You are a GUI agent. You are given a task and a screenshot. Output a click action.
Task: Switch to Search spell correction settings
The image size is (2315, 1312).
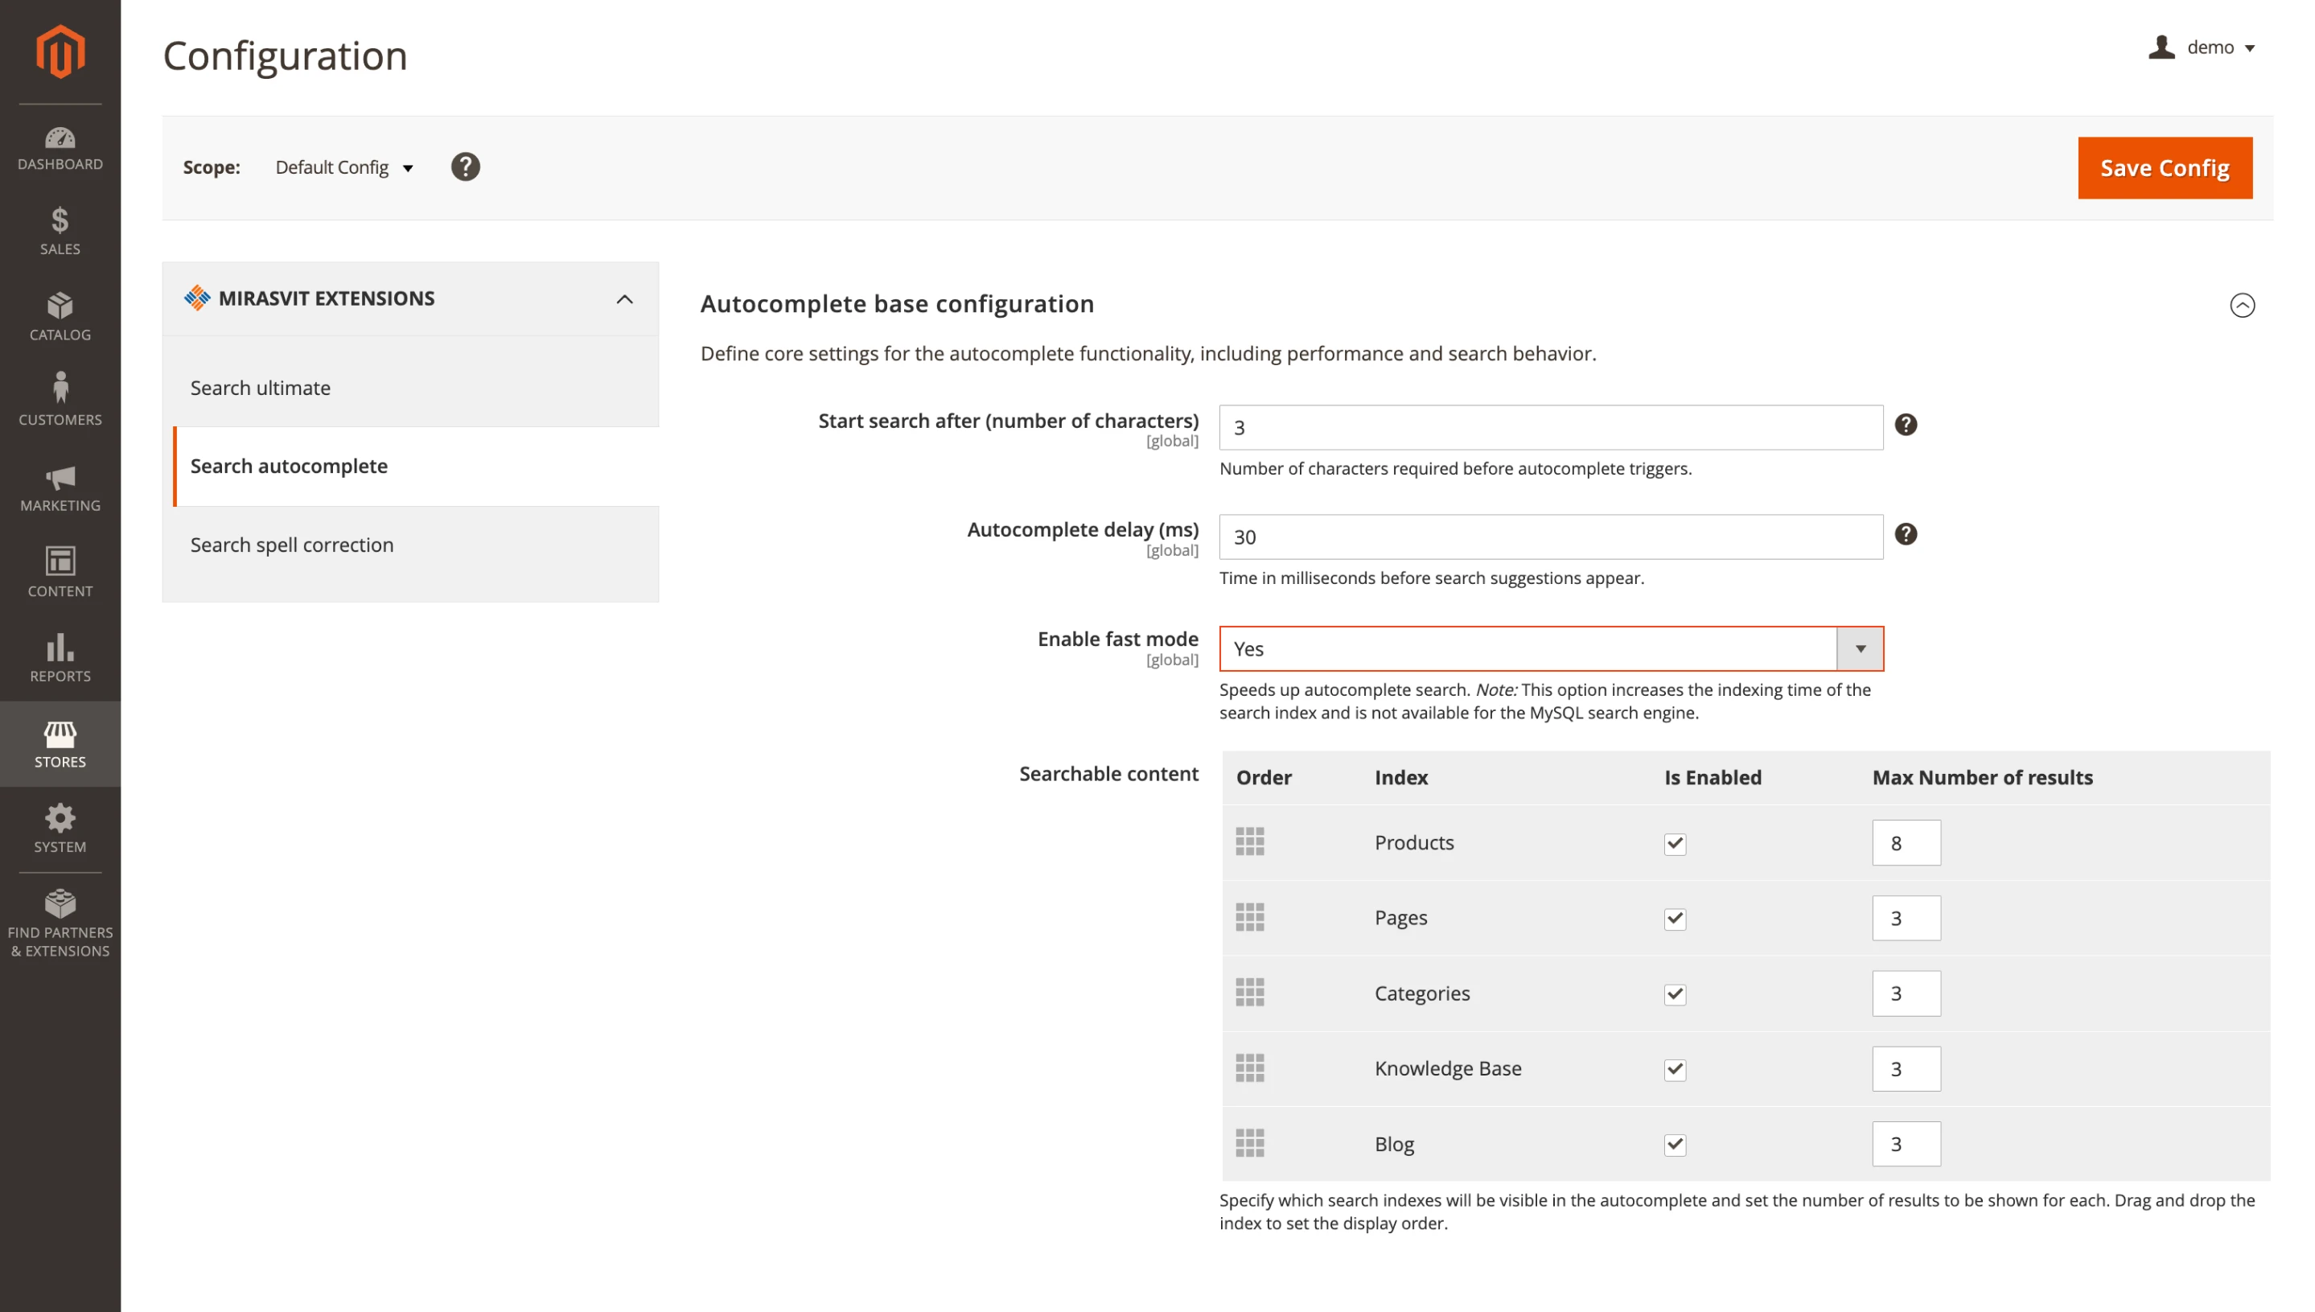[291, 545]
